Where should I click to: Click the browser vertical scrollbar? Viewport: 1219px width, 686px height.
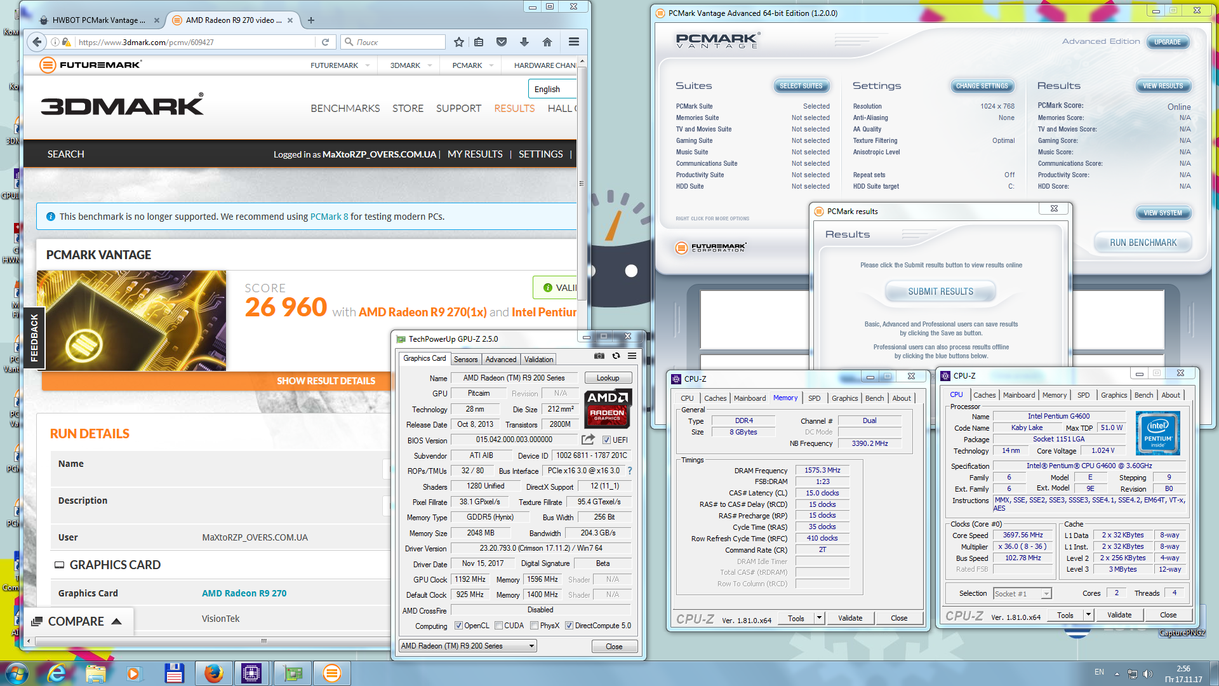click(582, 184)
